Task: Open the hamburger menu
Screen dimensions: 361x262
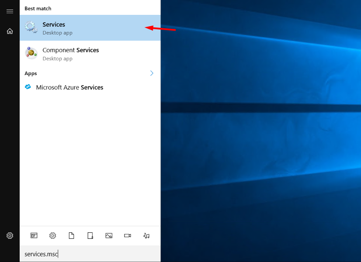Action: point(10,11)
